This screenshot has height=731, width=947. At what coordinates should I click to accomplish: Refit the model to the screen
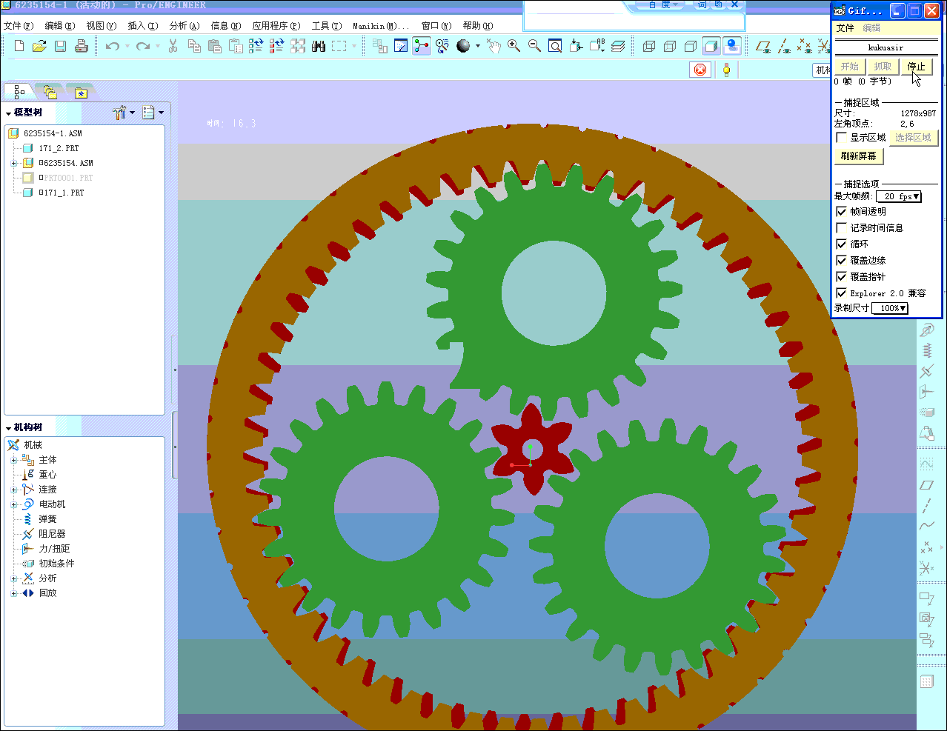pyautogui.click(x=555, y=46)
